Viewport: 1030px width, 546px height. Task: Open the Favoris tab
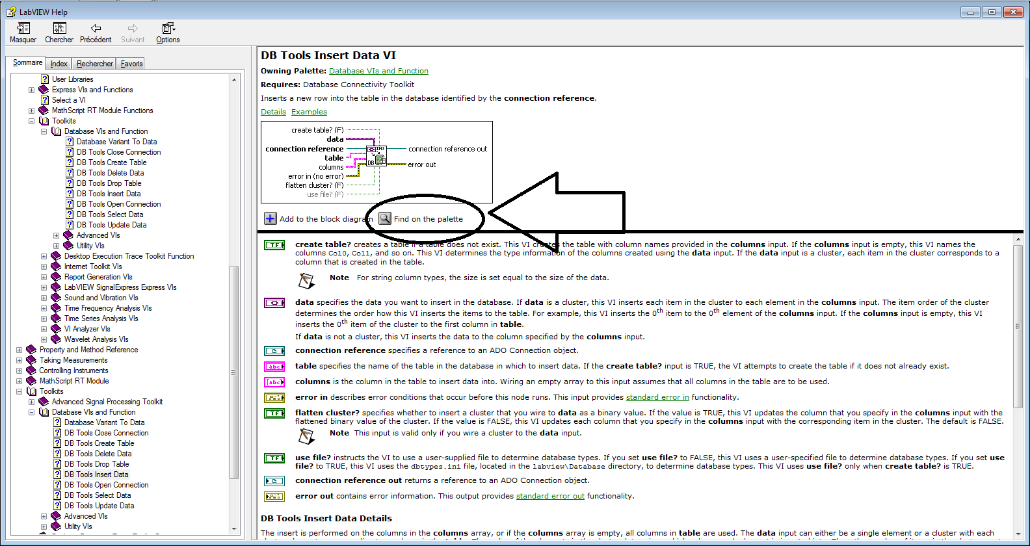click(131, 64)
